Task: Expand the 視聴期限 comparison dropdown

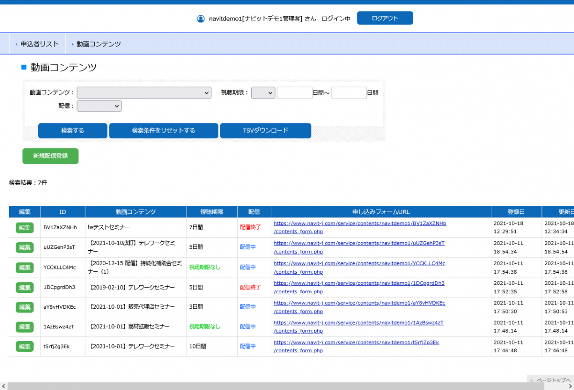Action: [263, 93]
